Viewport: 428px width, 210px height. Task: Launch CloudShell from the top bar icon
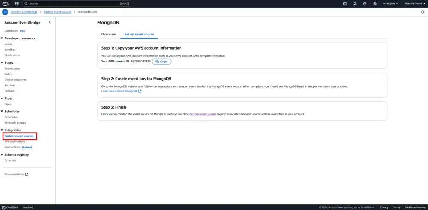[x=345, y=3]
